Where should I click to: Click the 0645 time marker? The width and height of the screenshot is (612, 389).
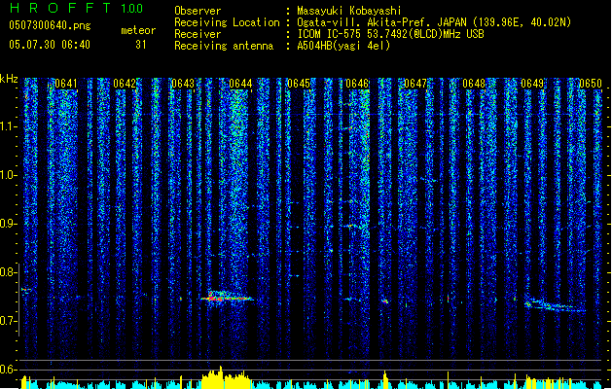click(299, 84)
